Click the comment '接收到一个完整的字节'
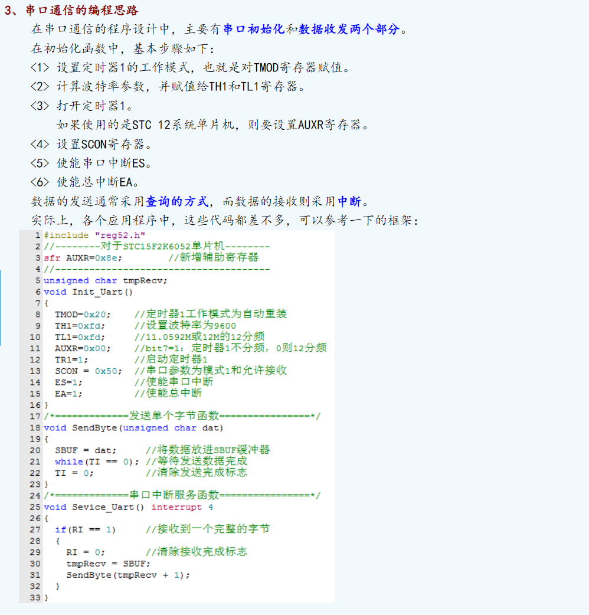 (208, 529)
